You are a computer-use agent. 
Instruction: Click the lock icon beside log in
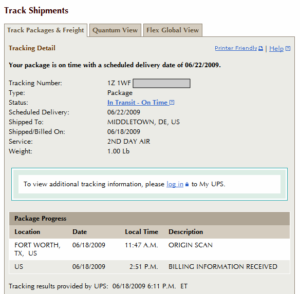(x=187, y=184)
